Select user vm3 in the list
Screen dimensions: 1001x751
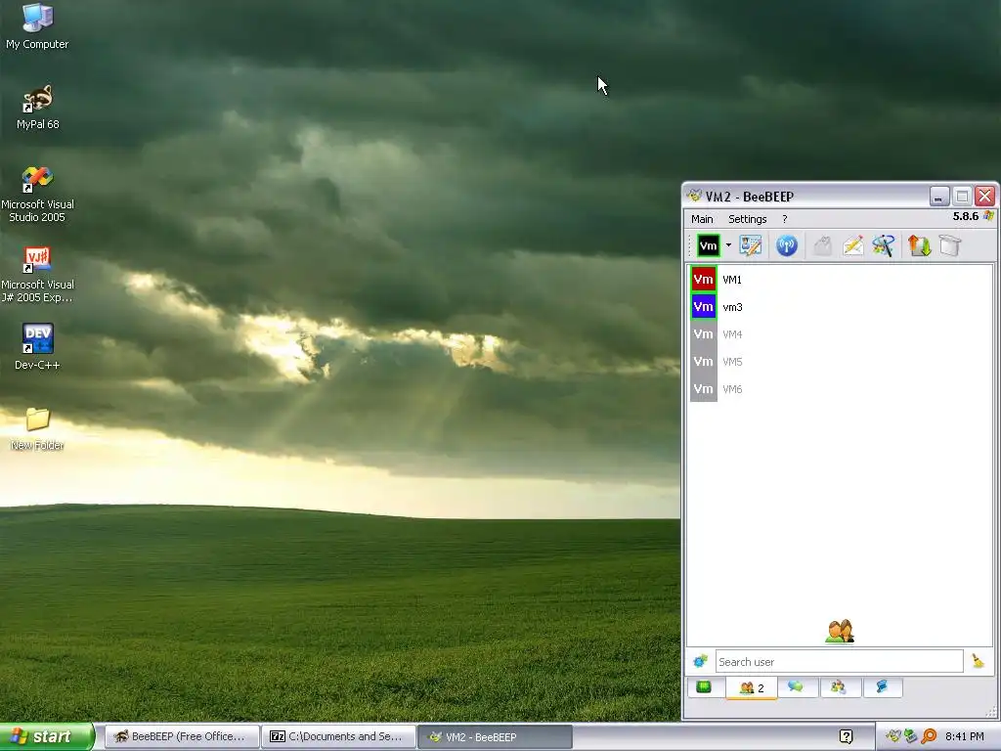[x=841, y=307]
